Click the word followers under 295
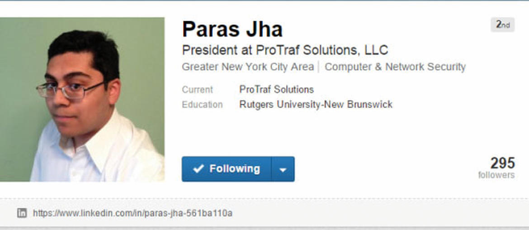This screenshot has height=230, width=529. pos(496,175)
